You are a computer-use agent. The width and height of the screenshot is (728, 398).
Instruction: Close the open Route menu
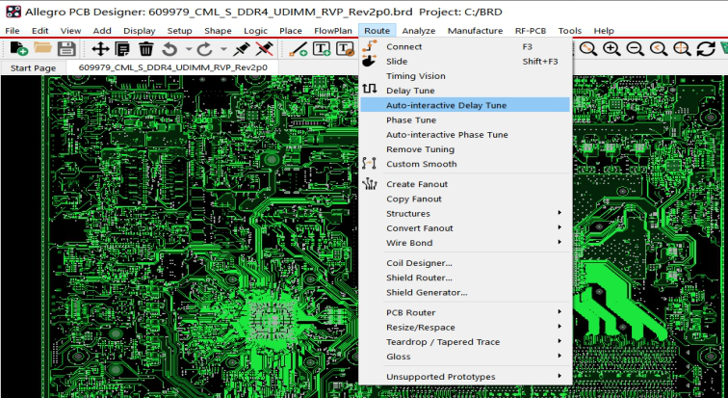click(x=377, y=31)
